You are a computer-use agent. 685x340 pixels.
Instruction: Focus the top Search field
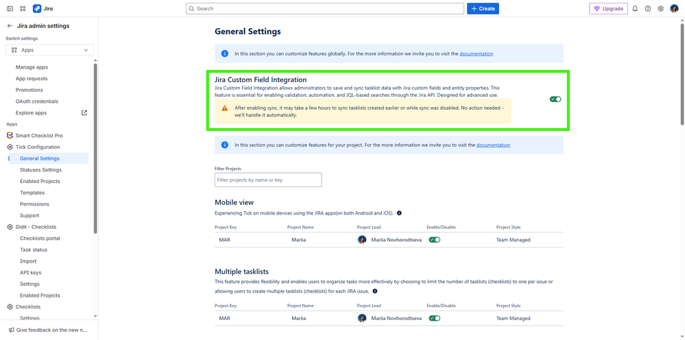click(x=324, y=9)
